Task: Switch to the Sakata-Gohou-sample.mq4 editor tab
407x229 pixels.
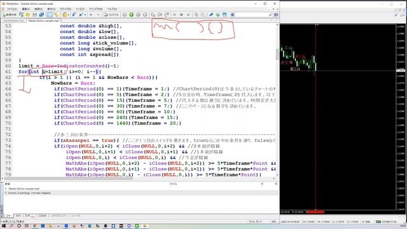Action: point(43,20)
